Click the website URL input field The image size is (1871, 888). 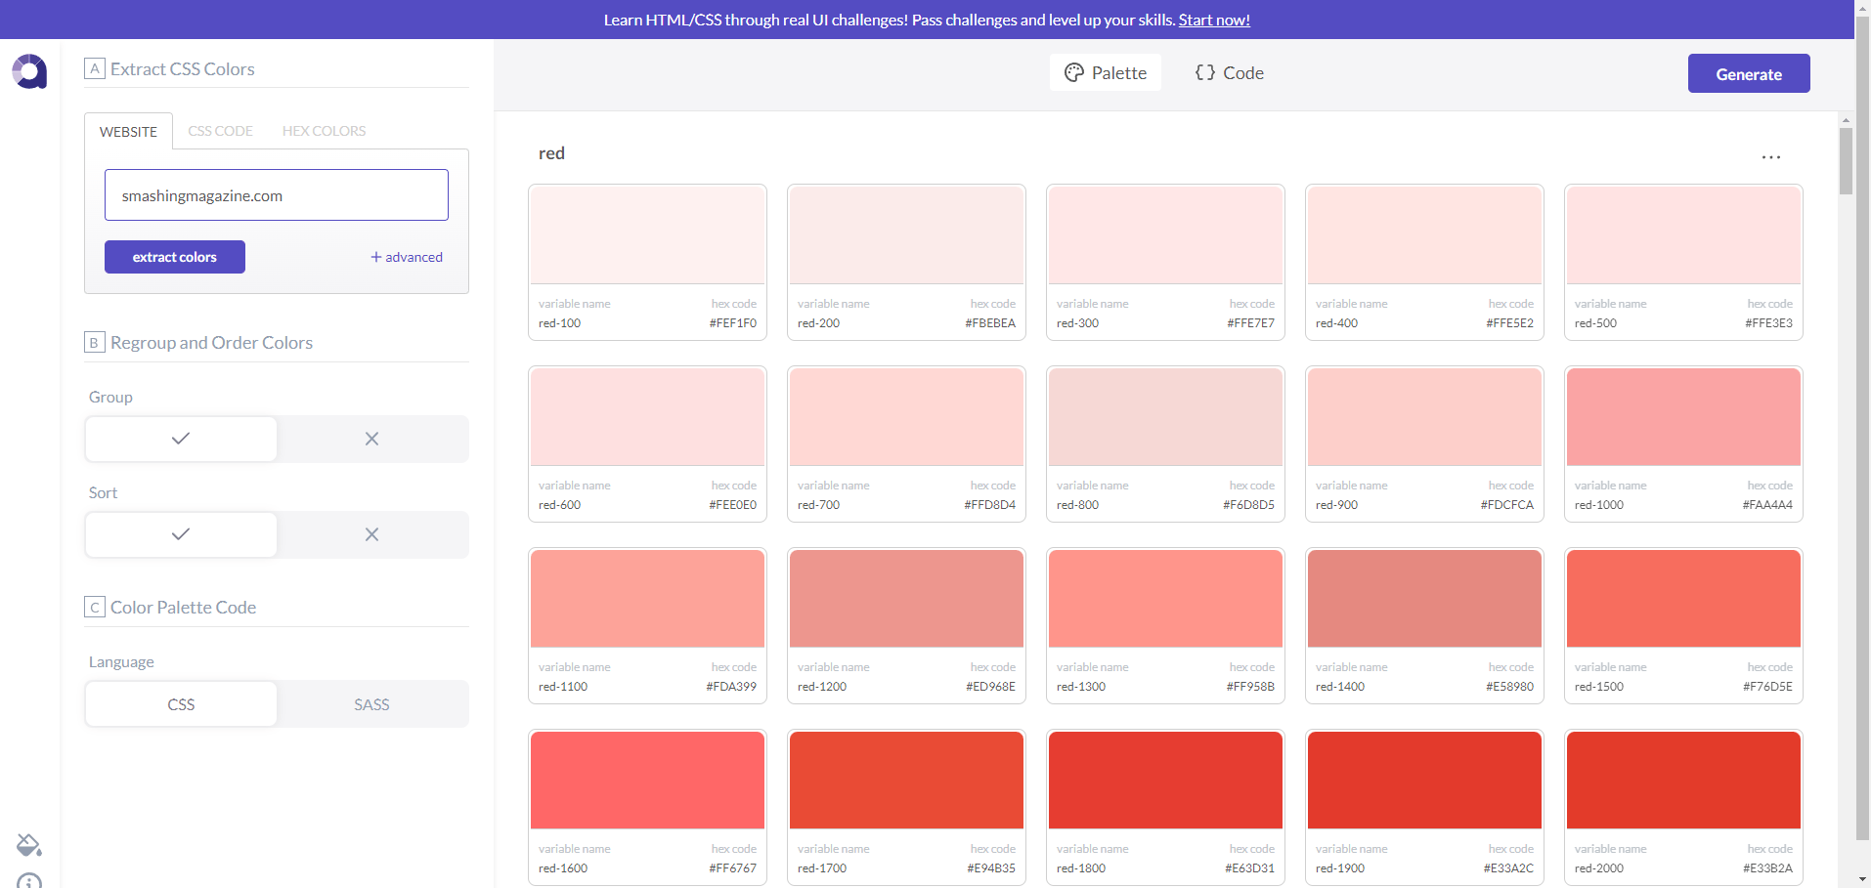[x=277, y=195]
